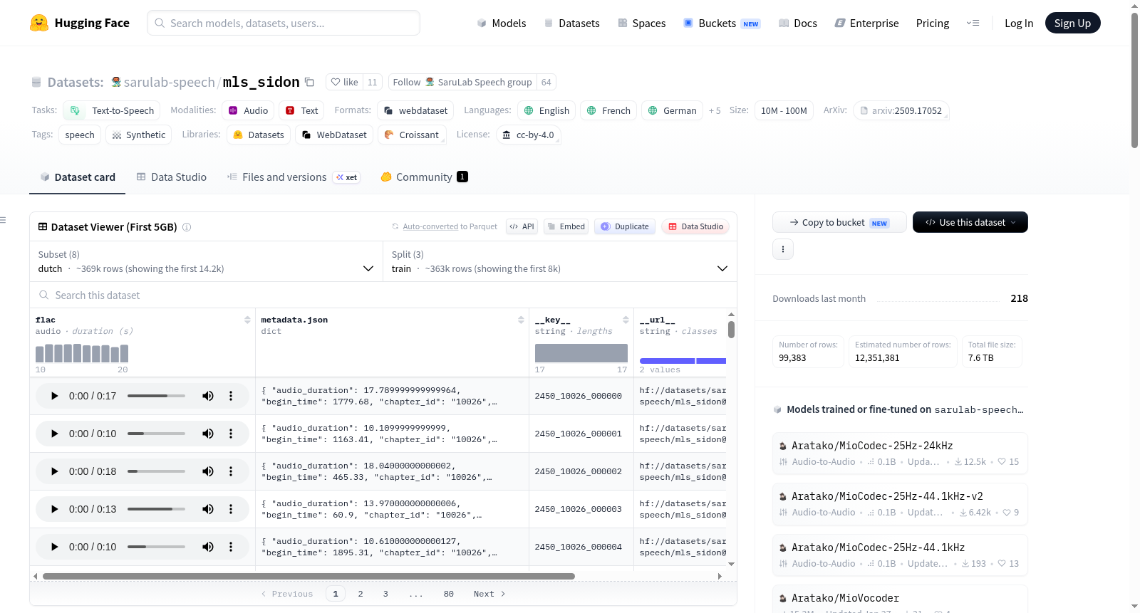Open Docs in the top navigation
The image size is (1140, 613).
[x=798, y=23]
